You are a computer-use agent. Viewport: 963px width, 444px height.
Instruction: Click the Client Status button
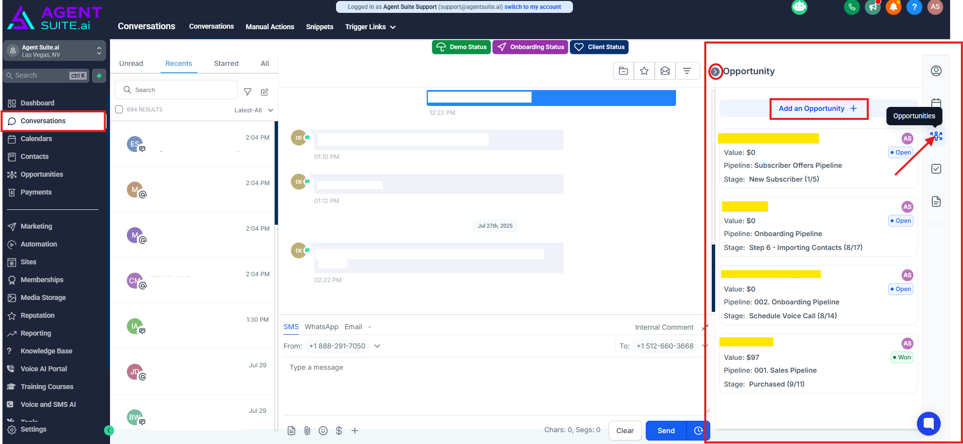click(599, 47)
